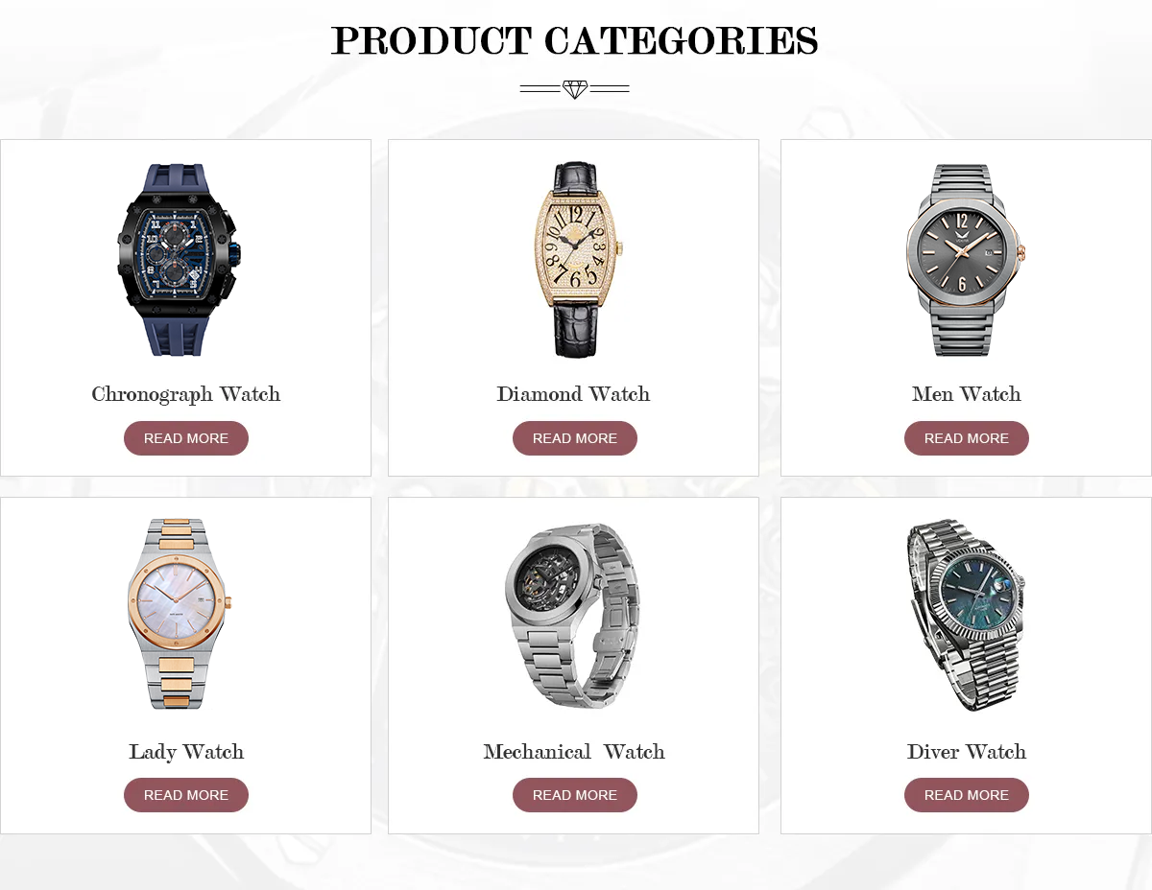1152x890 pixels.
Task: Click Read More under Diver Watch
Action: coord(967,795)
